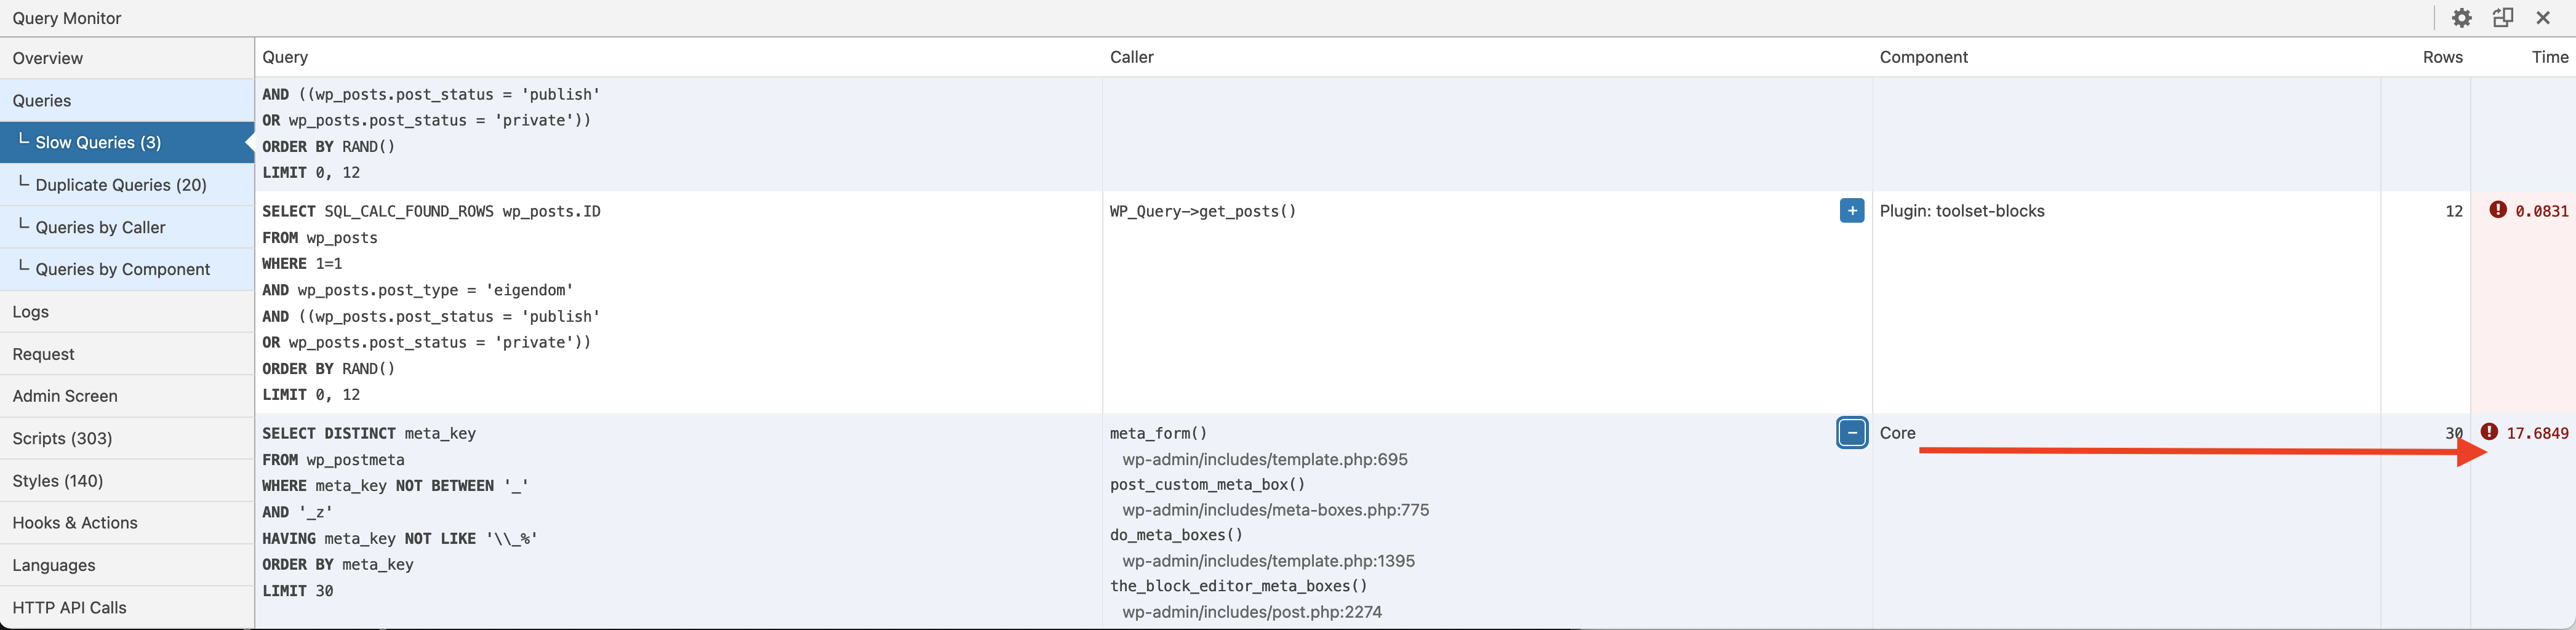Close the Query Monitor panel
This screenshot has width=2576, height=630.
pyautogui.click(x=2543, y=18)
